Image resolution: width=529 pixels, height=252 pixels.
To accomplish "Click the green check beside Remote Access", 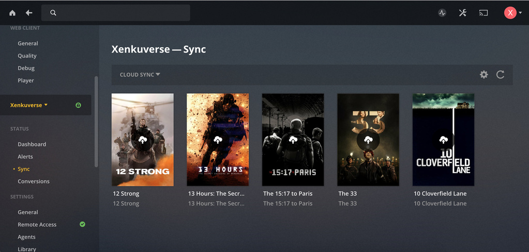I will (82, 224).
